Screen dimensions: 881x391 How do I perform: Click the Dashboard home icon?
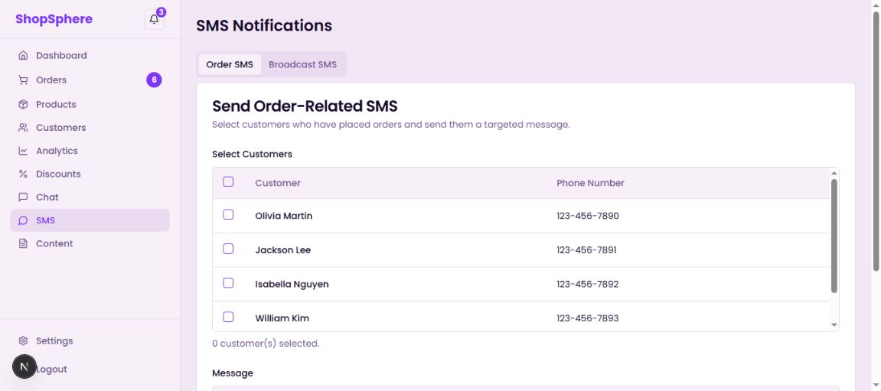pos(23,56)
